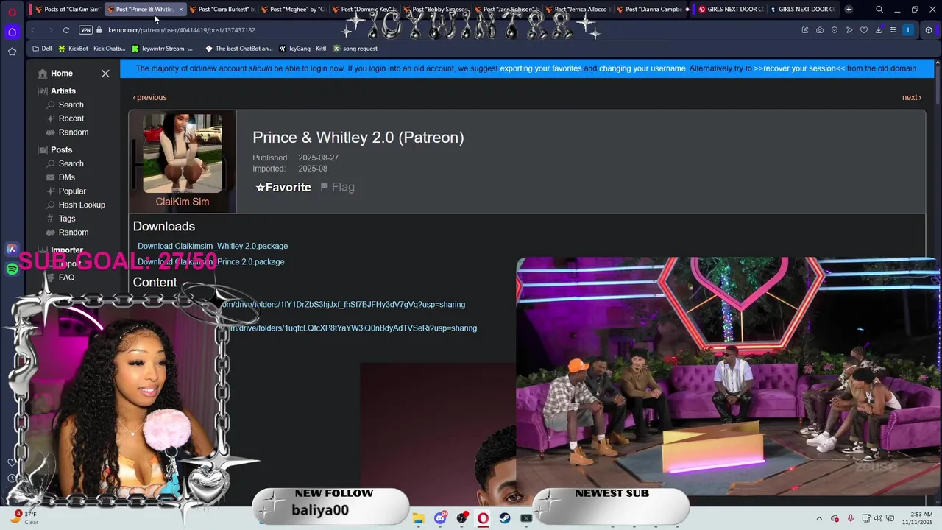Screen dimensions: 942x530
Task: Go to the next post
Action: point(912,97)
